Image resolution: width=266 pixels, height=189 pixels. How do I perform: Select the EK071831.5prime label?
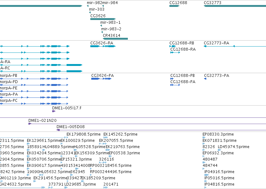(x=219, y=141)
